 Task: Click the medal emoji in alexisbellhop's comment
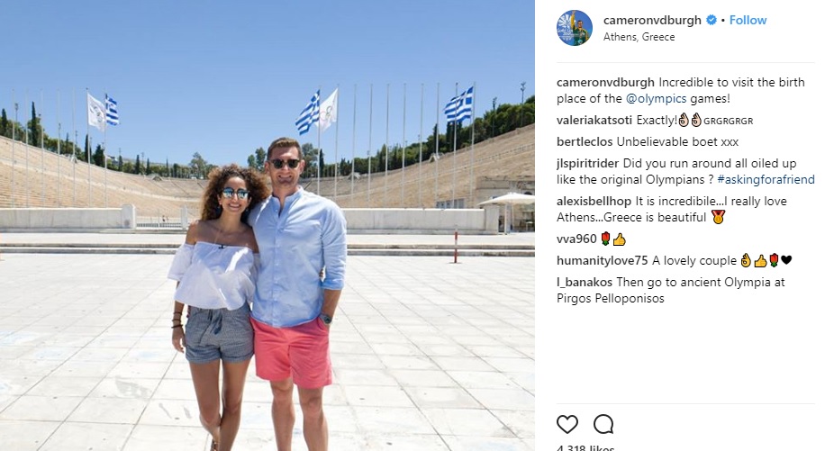(718, 217)
